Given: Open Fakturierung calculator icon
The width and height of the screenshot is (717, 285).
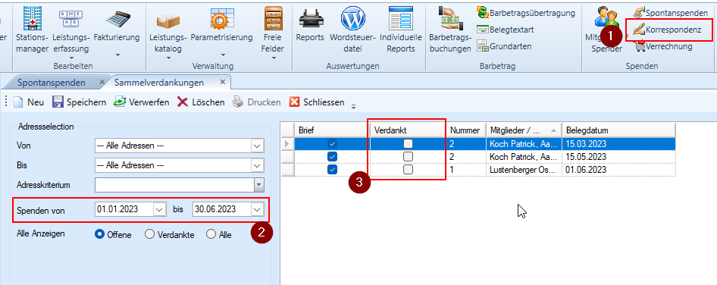Looking at the screenshot, I should pos(117,18).
